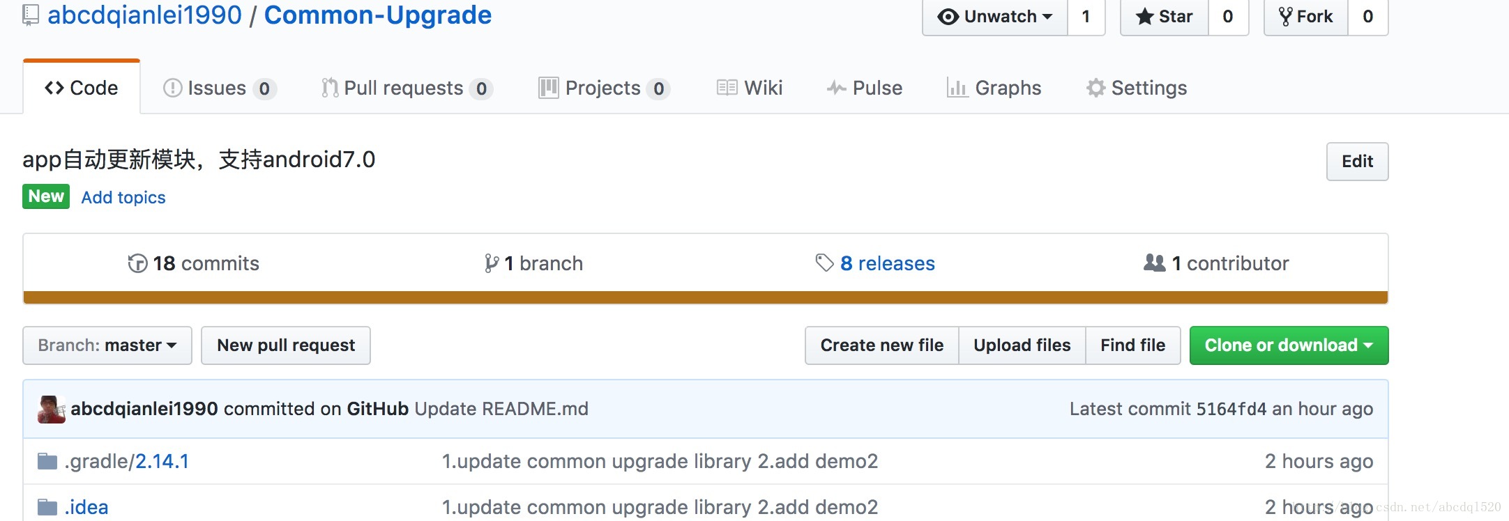1509x521 pixels.
Task: Open the Settings tab
Action: tap(1137, 88)
